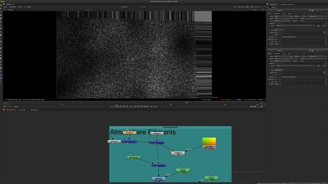328x184 pixels.
Task: Open the clip to dropdown in top panel
Action: (x=282, y=21)
